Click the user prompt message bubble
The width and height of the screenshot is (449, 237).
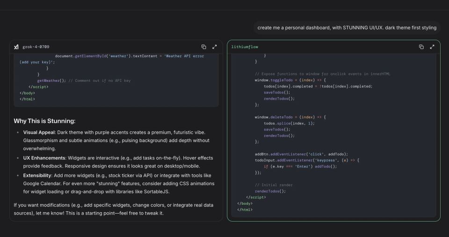point(347,28)
